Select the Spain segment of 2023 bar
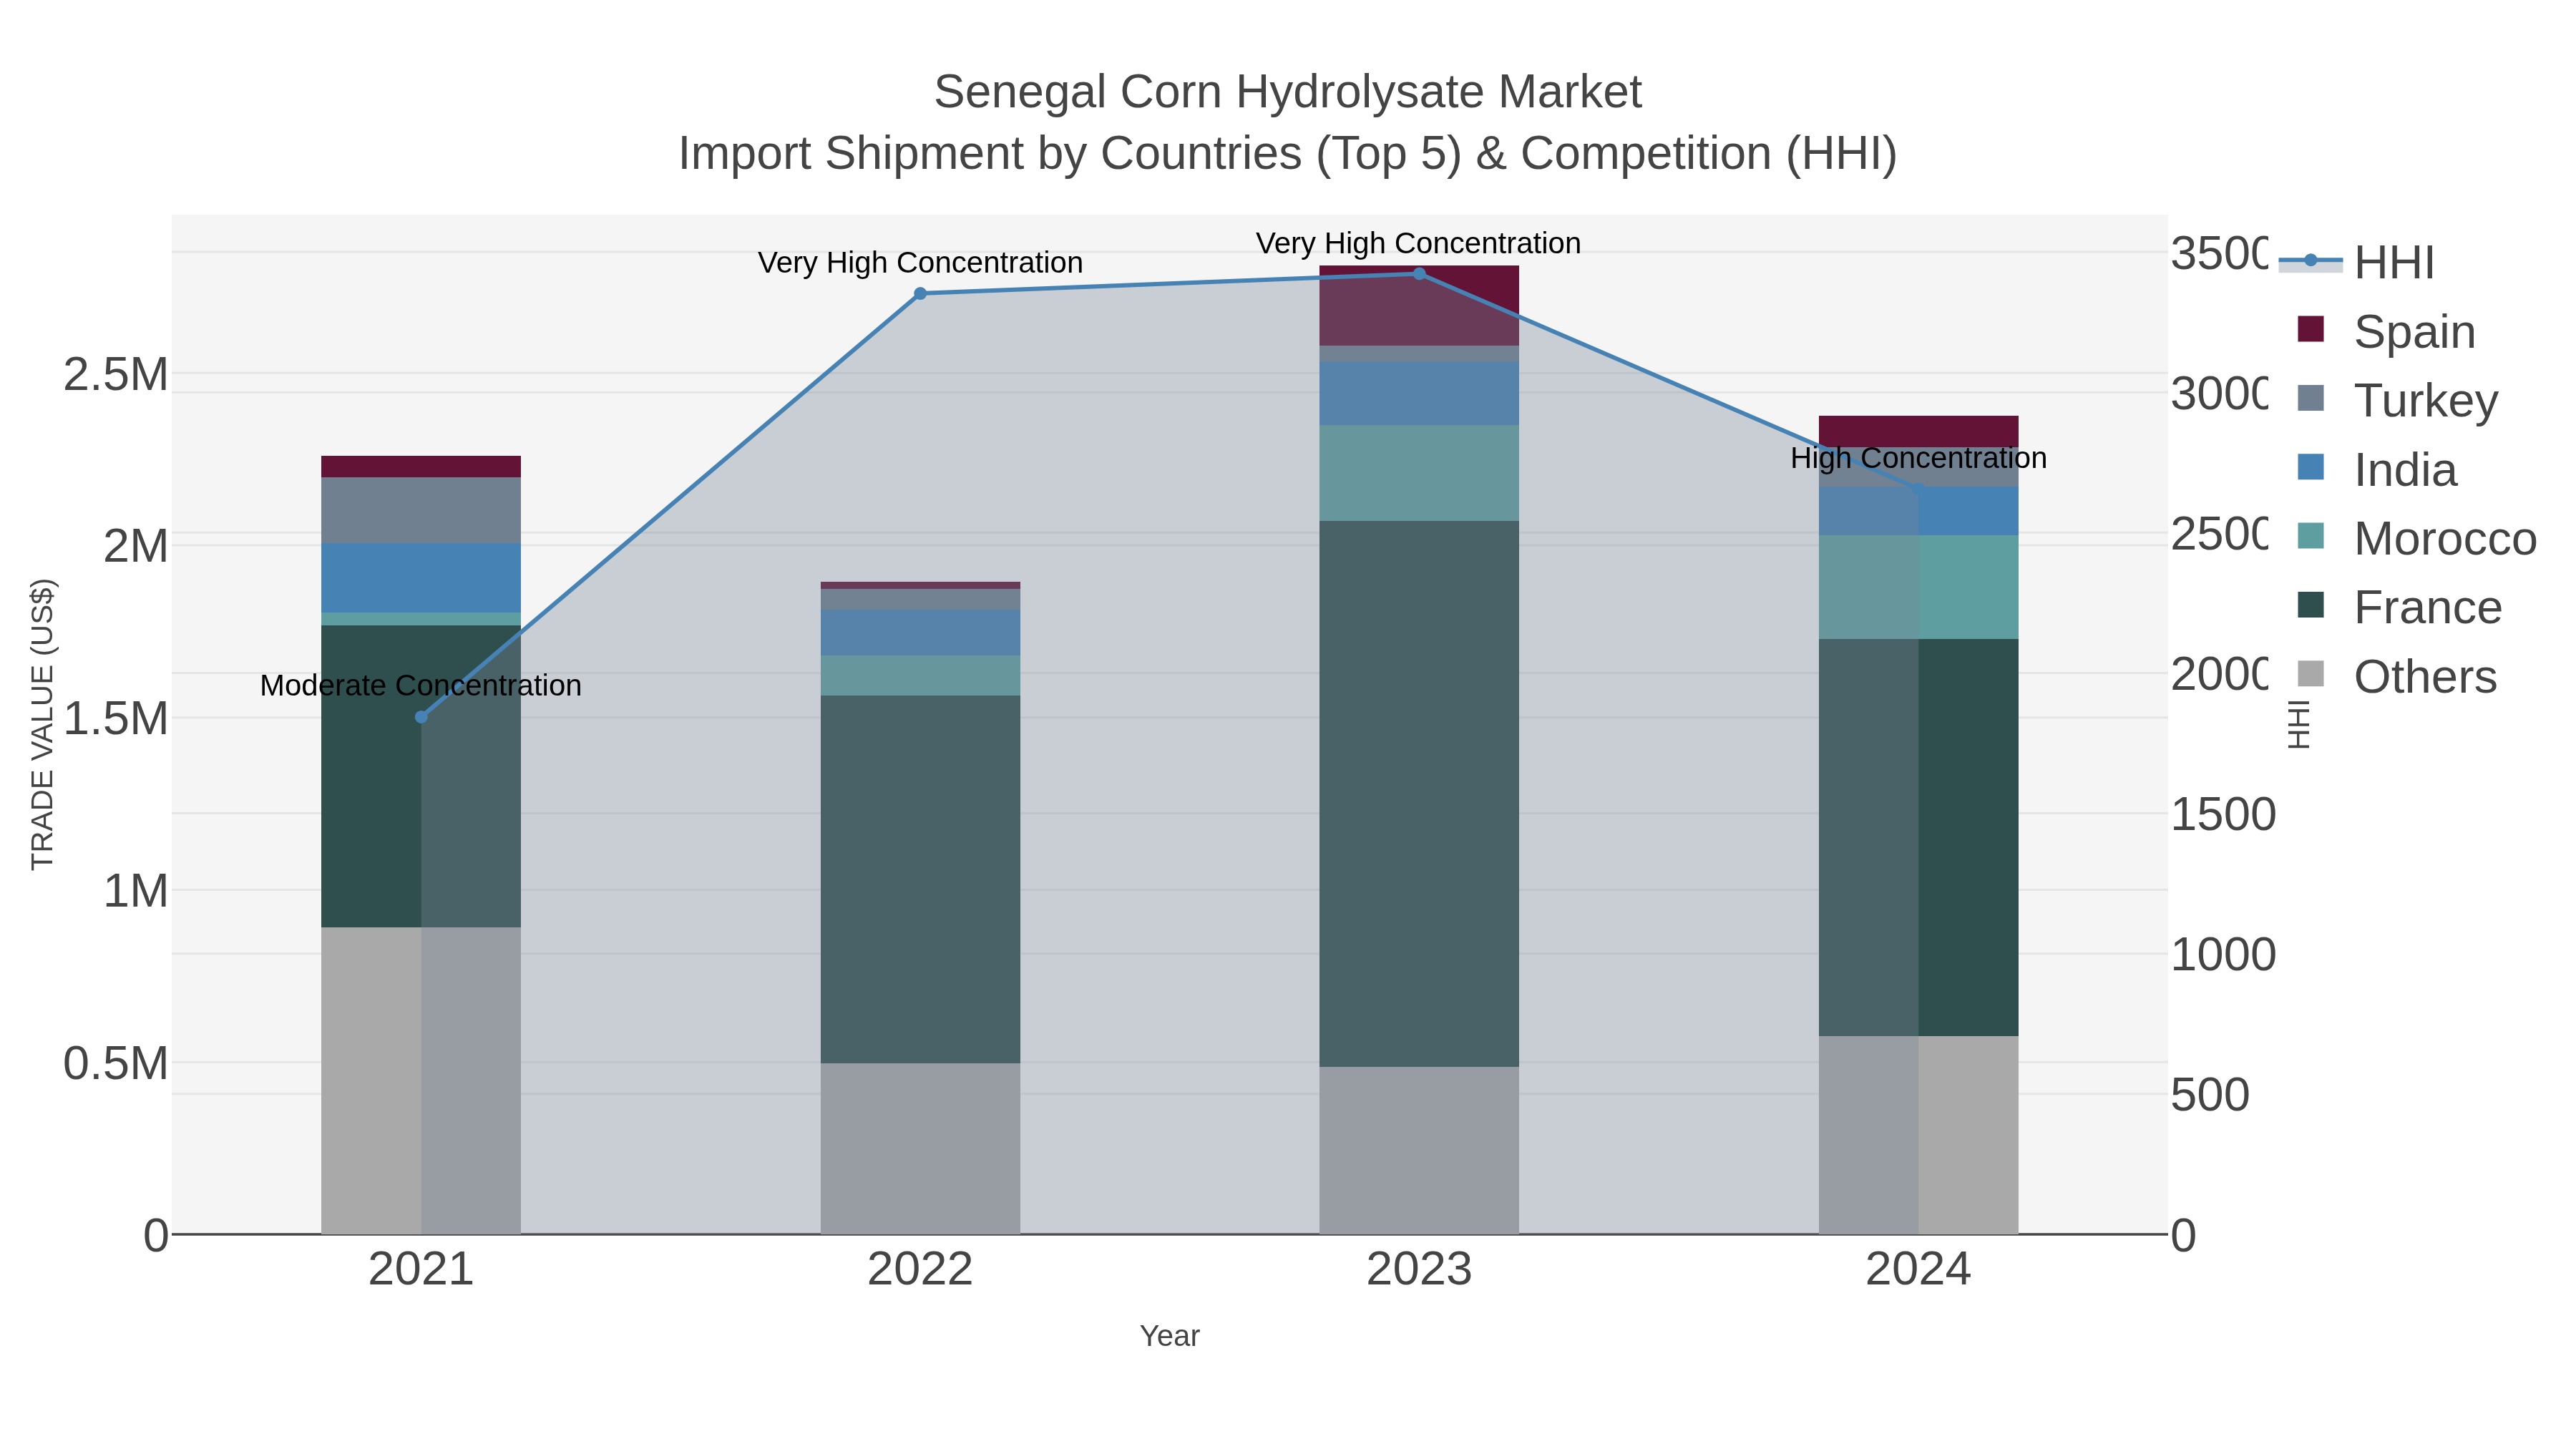 tap(1419, 306)
